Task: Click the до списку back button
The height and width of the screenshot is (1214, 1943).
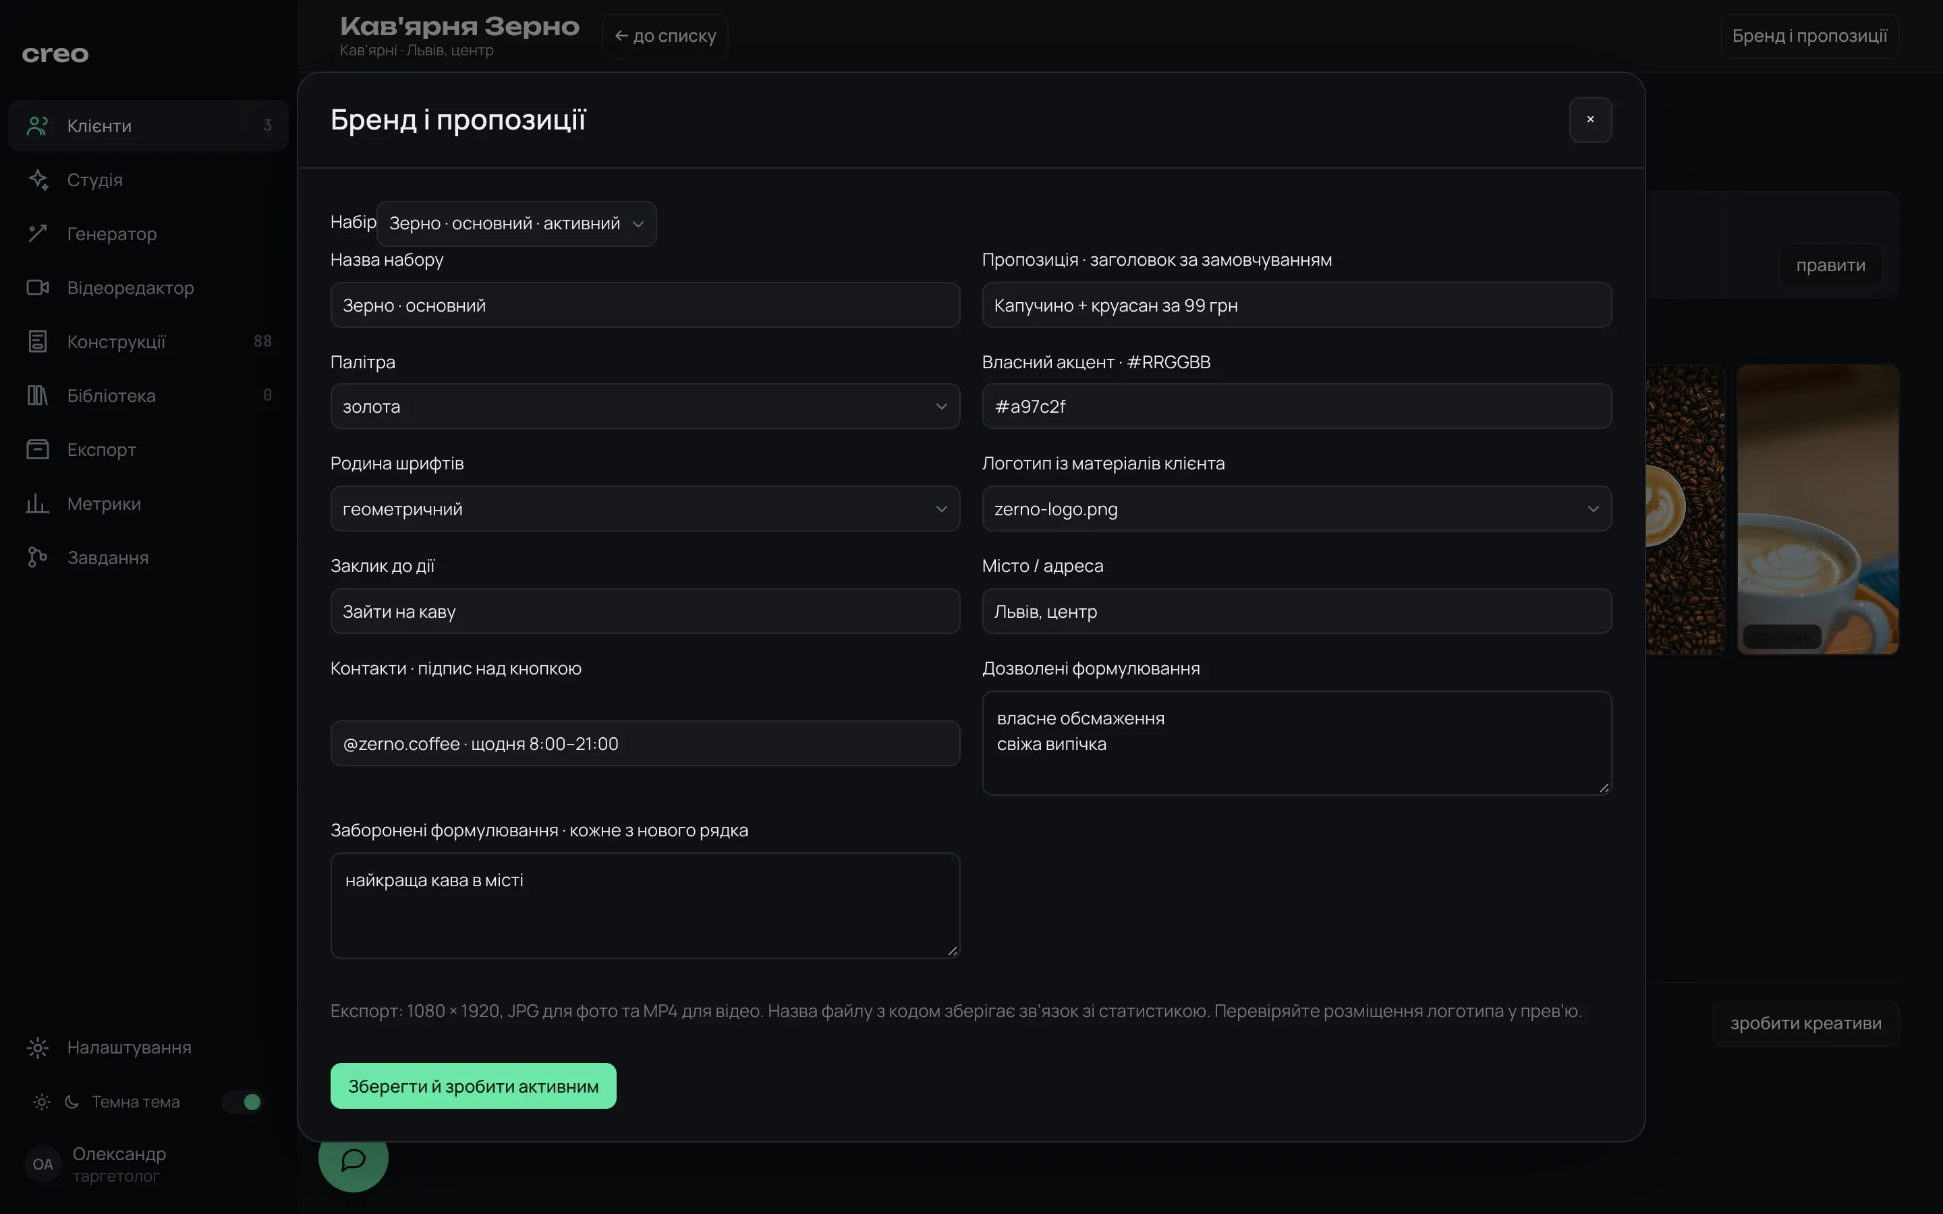Action: [665, 36]
